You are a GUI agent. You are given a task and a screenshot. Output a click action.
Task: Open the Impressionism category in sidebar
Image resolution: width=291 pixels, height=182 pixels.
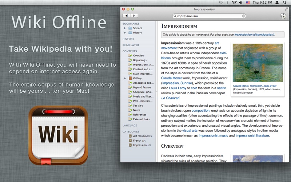[142, 145]
